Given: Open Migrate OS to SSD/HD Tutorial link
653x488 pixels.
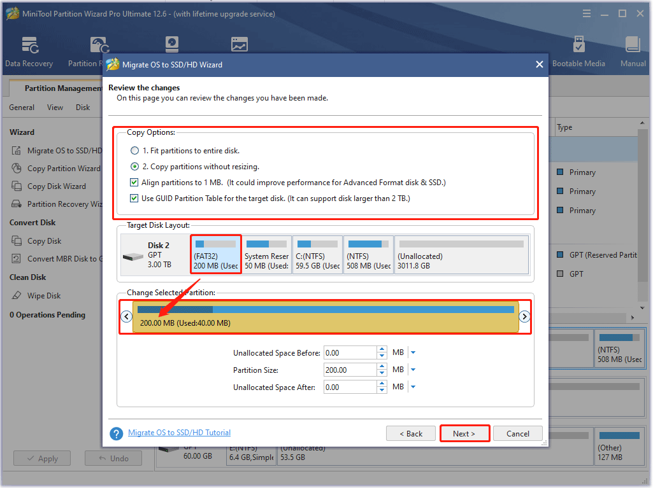Looking at the screenshot, I should point(179,433).
